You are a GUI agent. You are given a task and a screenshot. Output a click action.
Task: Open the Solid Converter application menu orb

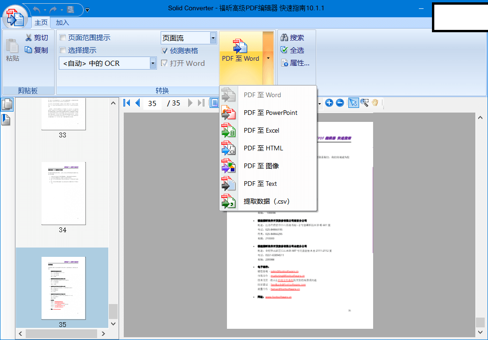(x=15, y=18)
